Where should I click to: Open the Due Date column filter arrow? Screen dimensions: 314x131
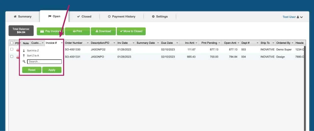point(177,43)
